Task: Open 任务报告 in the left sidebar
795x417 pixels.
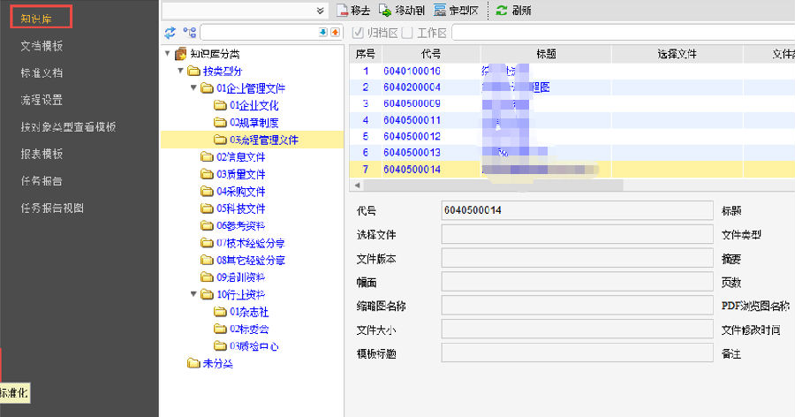Action: click(42, 180)
